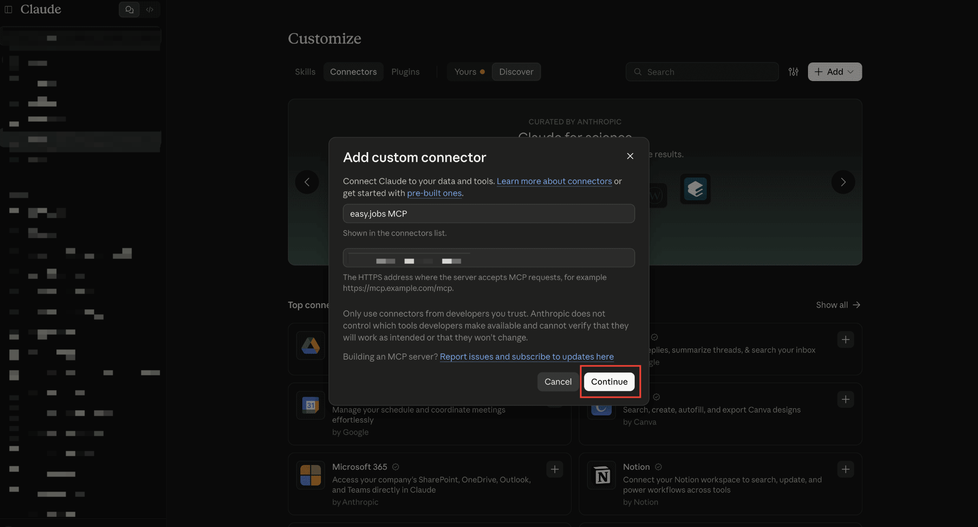Click the Microsoft 365 connector title
The width and height of the screenshot is (978, 527).
[x=360, y=467]
